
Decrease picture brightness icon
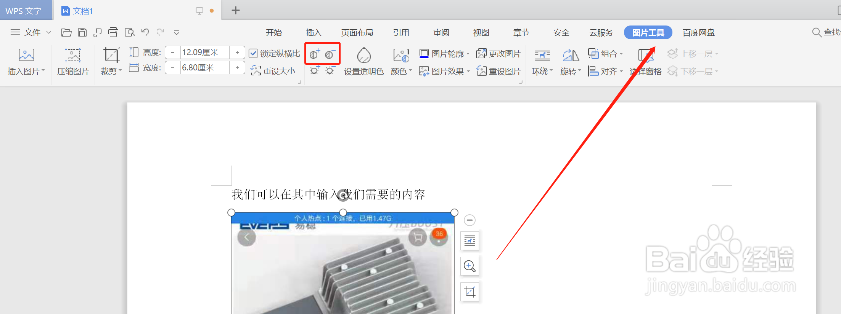tap(330, 70)
